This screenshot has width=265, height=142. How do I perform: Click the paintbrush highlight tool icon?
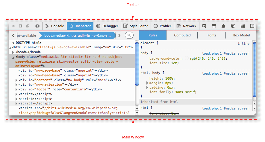pyautogui.click(x=223, y=26)
